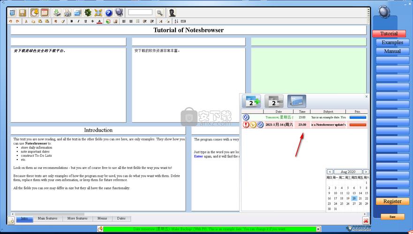Screen dimensions: 413x234
Task: Click the ABC spell check icon
Action: point(183,22)
